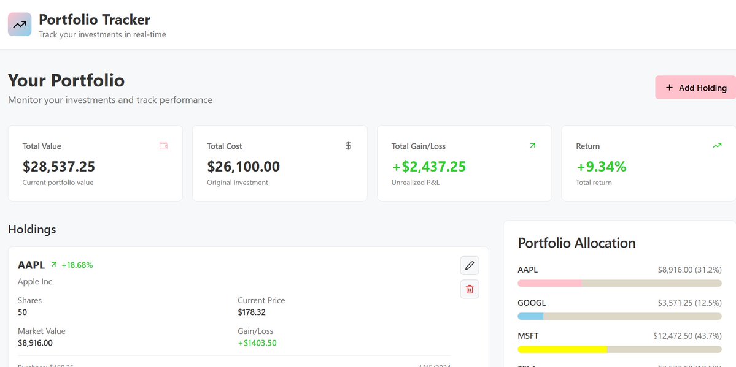Click the dollar sign icon in Total Cost card
Screen dimensions: 736x367
coord(348,146)
